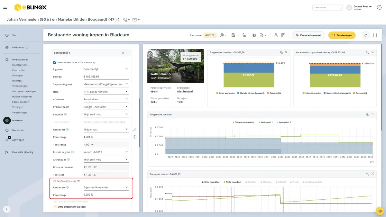
Task: Zoom the Verantwoord hypotheekbedrag chart
Action: point(373,52)
